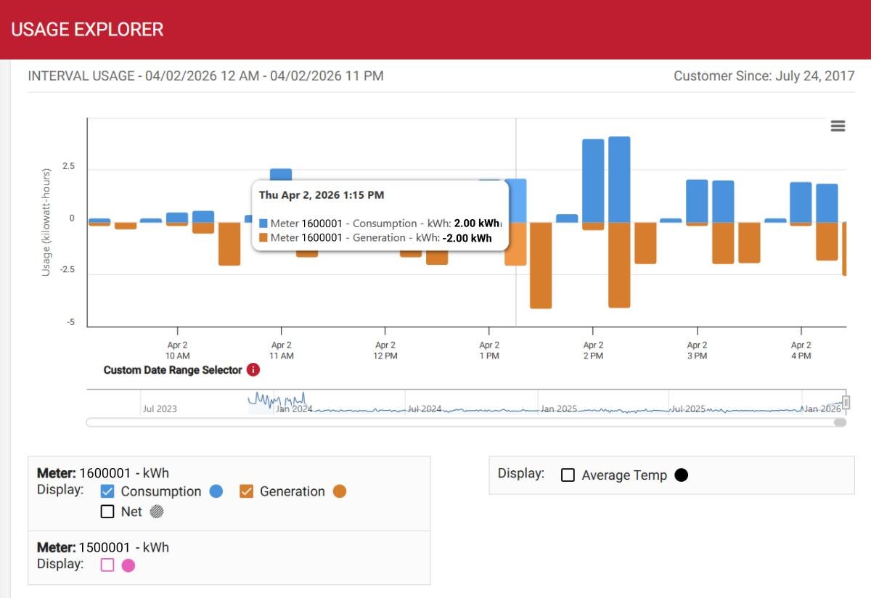The width and height of the screenshot is (871, 598).
Task: Click the blue Consumption legend circle
Action: click(216, 491)
